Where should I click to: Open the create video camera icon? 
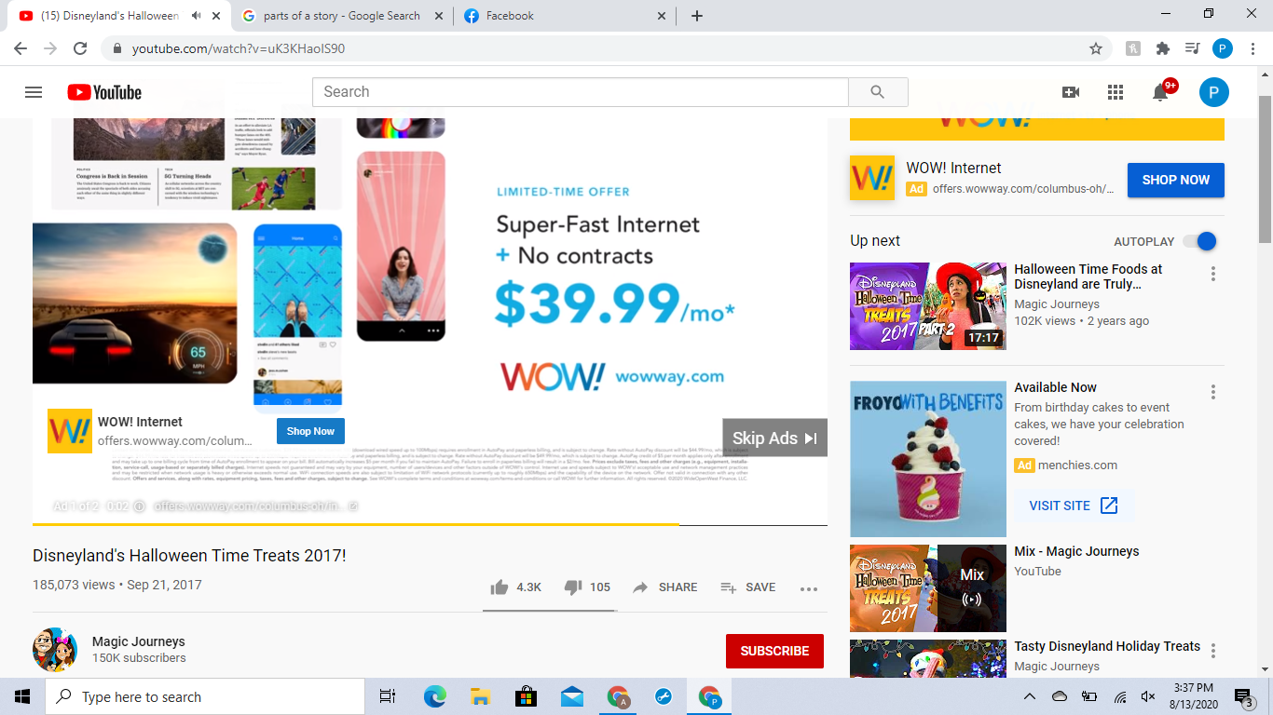point(1071,92)
